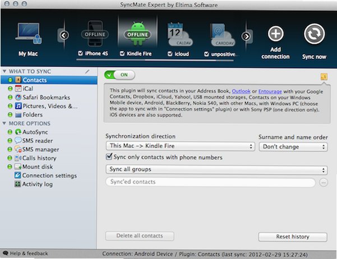
Task: Go to previous devices with left arrow
Action: point(64,35)
